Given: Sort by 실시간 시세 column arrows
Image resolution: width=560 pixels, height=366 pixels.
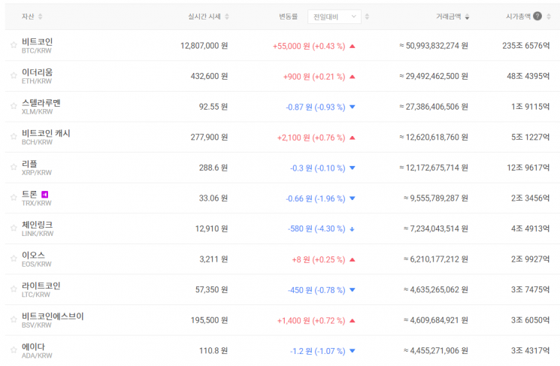Looking at the screenshot, I should (227, 17).
